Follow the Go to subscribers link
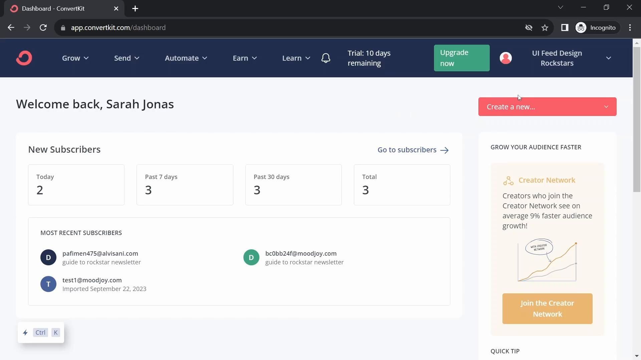This screenshot has height=360, width=641. pos(413,150)
